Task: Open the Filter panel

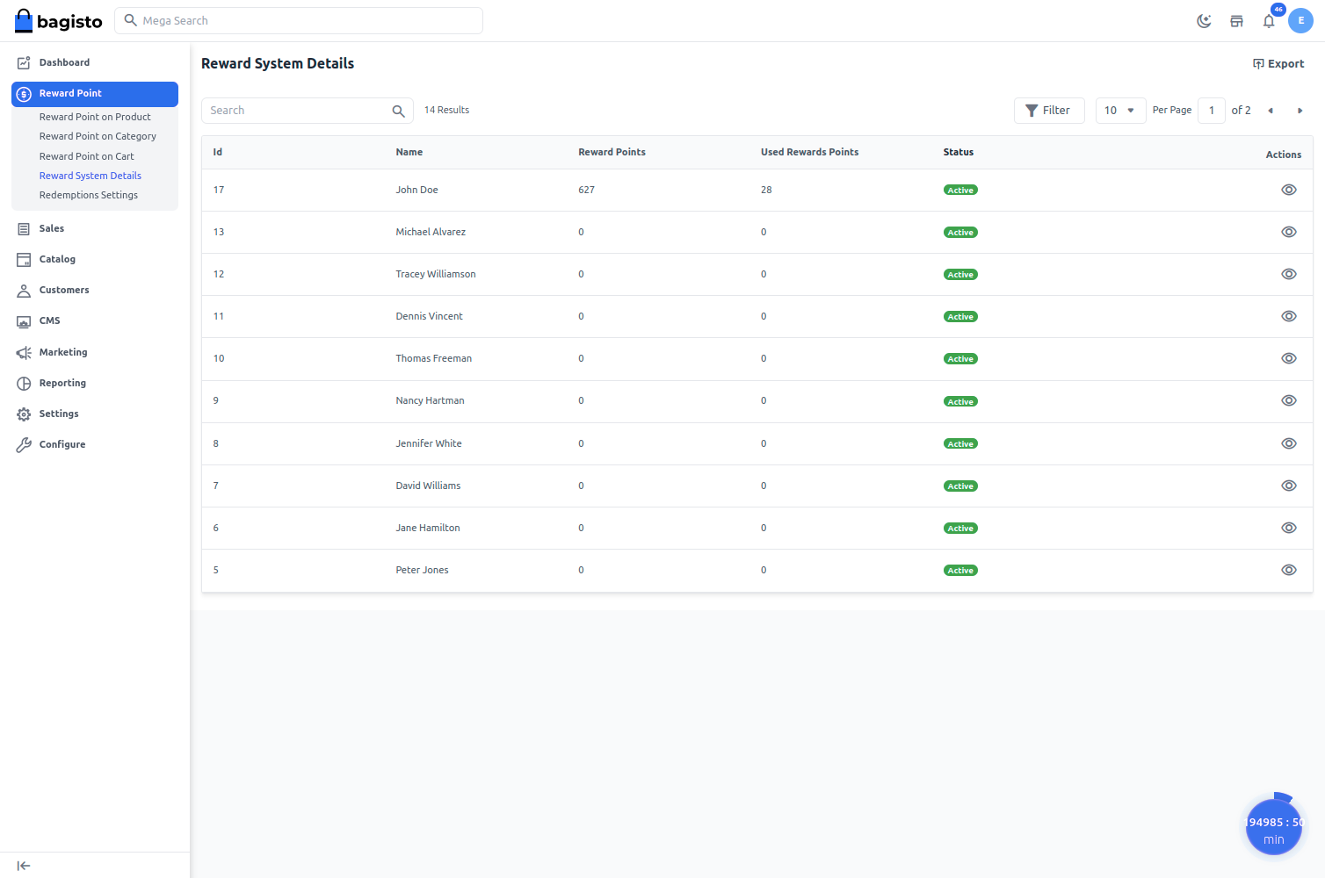Action: click(x=1049, y=111)
